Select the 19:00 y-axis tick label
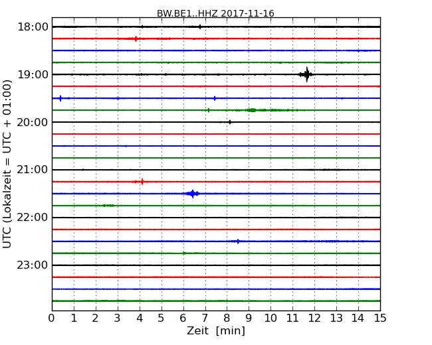 (x=33, y=74)
